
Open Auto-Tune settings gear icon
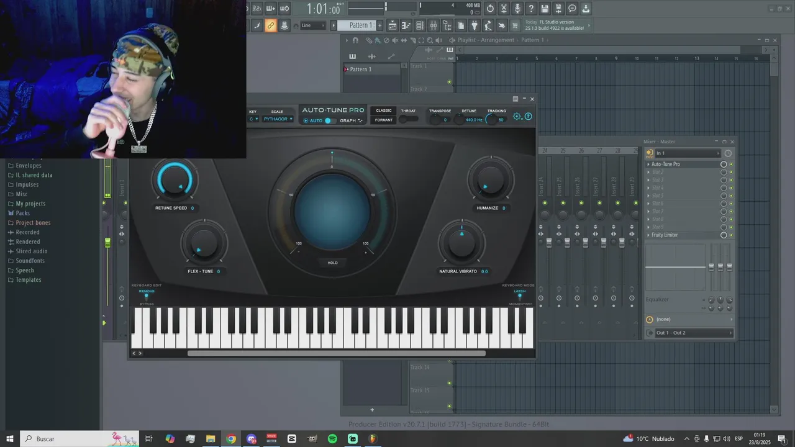pyautogui.click(x=517, y=116)
